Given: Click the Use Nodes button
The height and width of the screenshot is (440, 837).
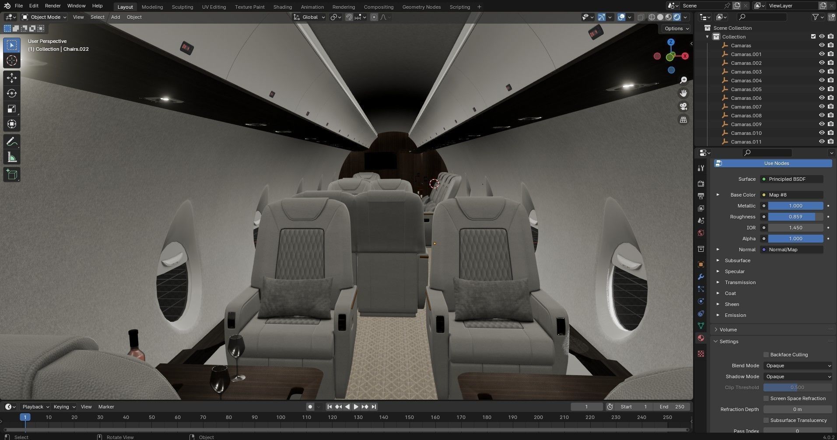Looking at the screenshot, I should 773,163.
